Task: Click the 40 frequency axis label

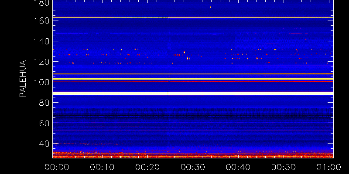Action: coord(44,144)
